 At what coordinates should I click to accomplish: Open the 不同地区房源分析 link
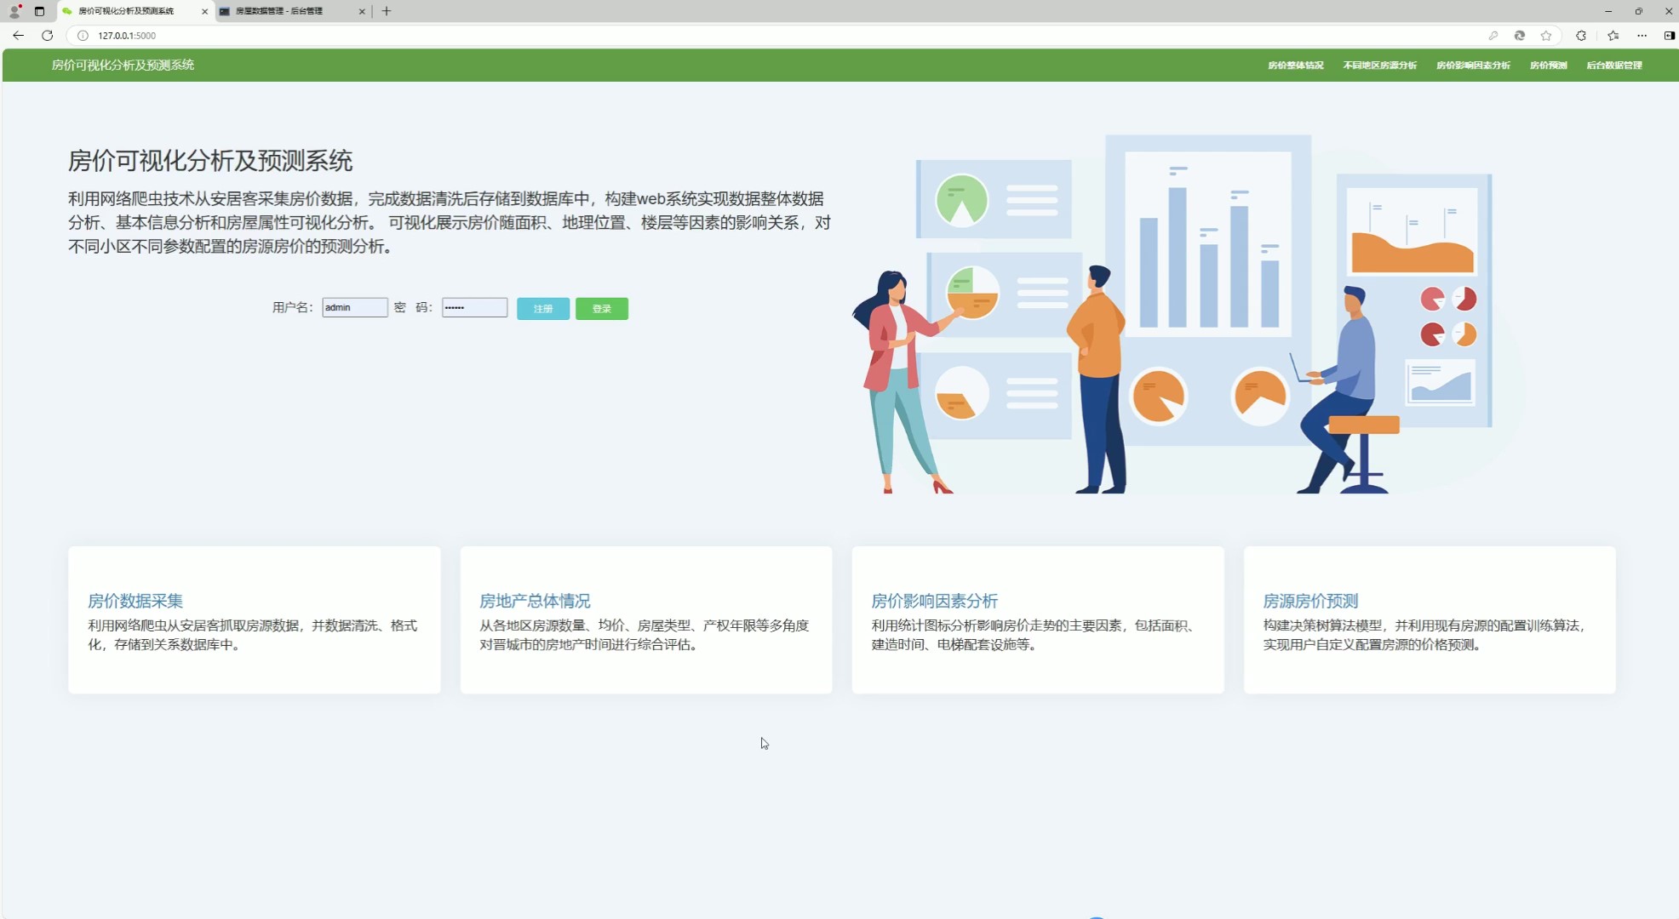pyautogui.click(x=1379, y=65)
